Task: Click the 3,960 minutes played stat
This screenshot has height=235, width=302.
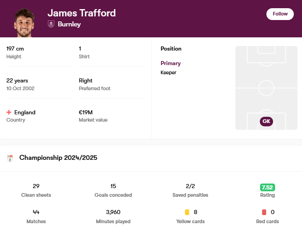Action: (x=114, y=212)
